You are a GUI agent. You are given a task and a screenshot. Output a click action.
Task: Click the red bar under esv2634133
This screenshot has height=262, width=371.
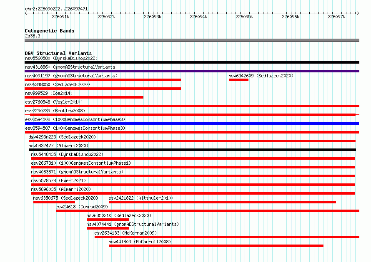point(227,237)
